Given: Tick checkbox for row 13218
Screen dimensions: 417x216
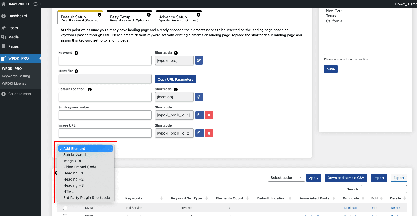Looking at the screenshot, I should point(65,208).
